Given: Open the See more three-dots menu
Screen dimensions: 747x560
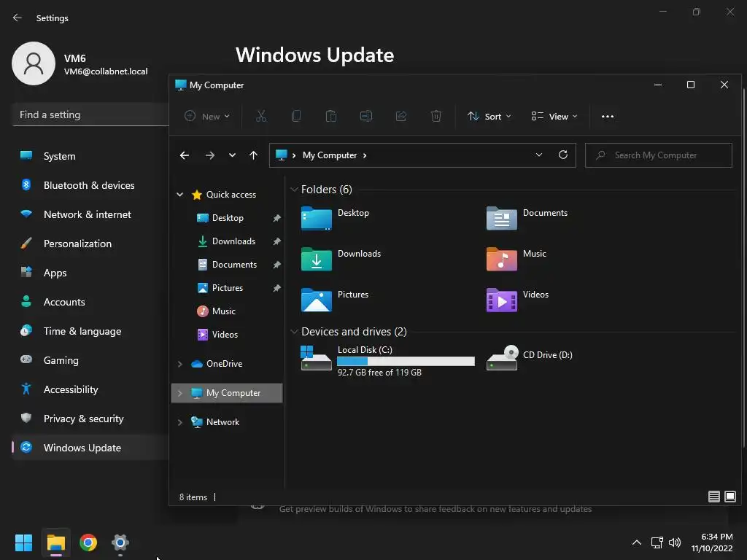Looking at the screenshot, I should 608,116.
